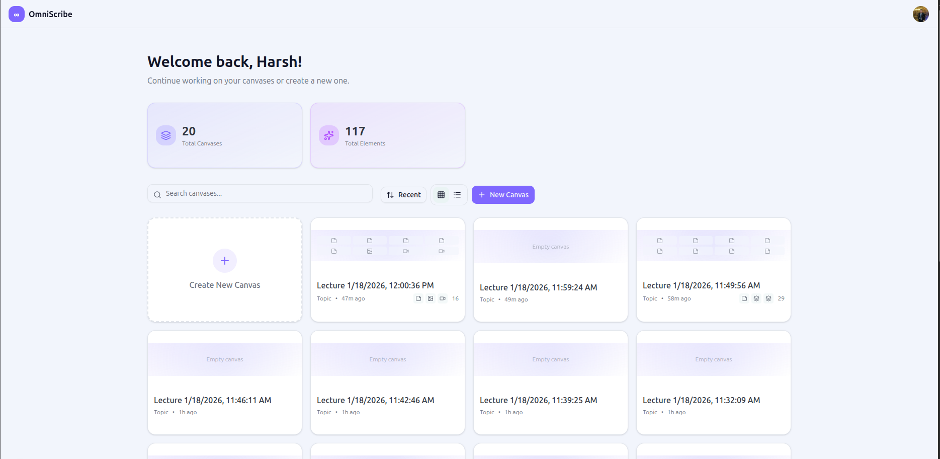Click the video badge beside count 16
Viewport: 940px width, 459px height.
(x=443, y=298)
